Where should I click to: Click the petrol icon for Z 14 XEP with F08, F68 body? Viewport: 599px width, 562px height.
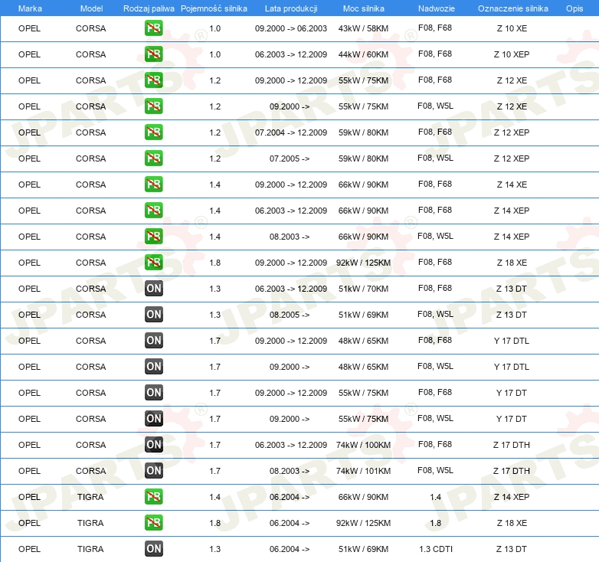153,211
